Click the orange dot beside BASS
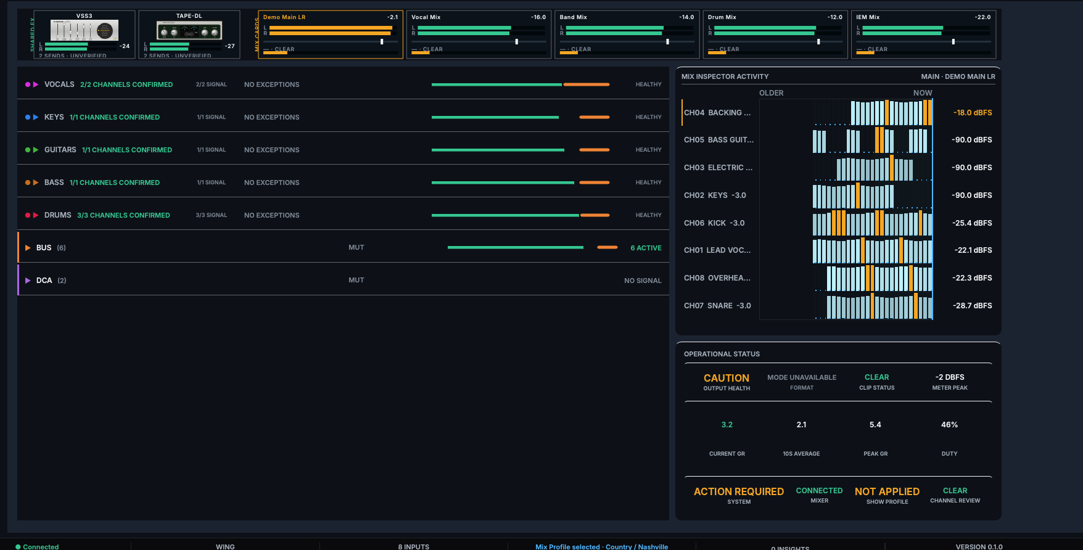This screenshot has height=550, width=1083. tap(28, 183)
